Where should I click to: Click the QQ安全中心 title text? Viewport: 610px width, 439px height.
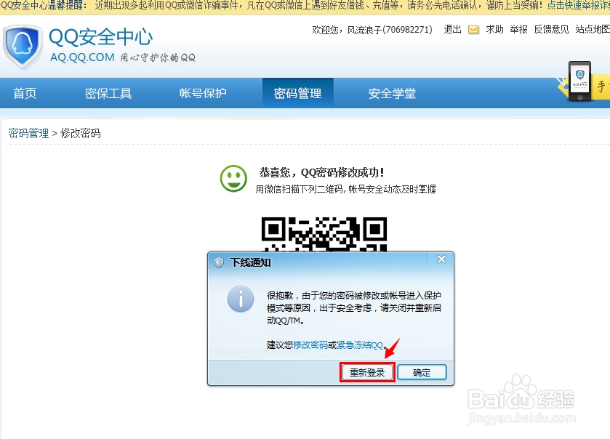[x=101, y=37]
